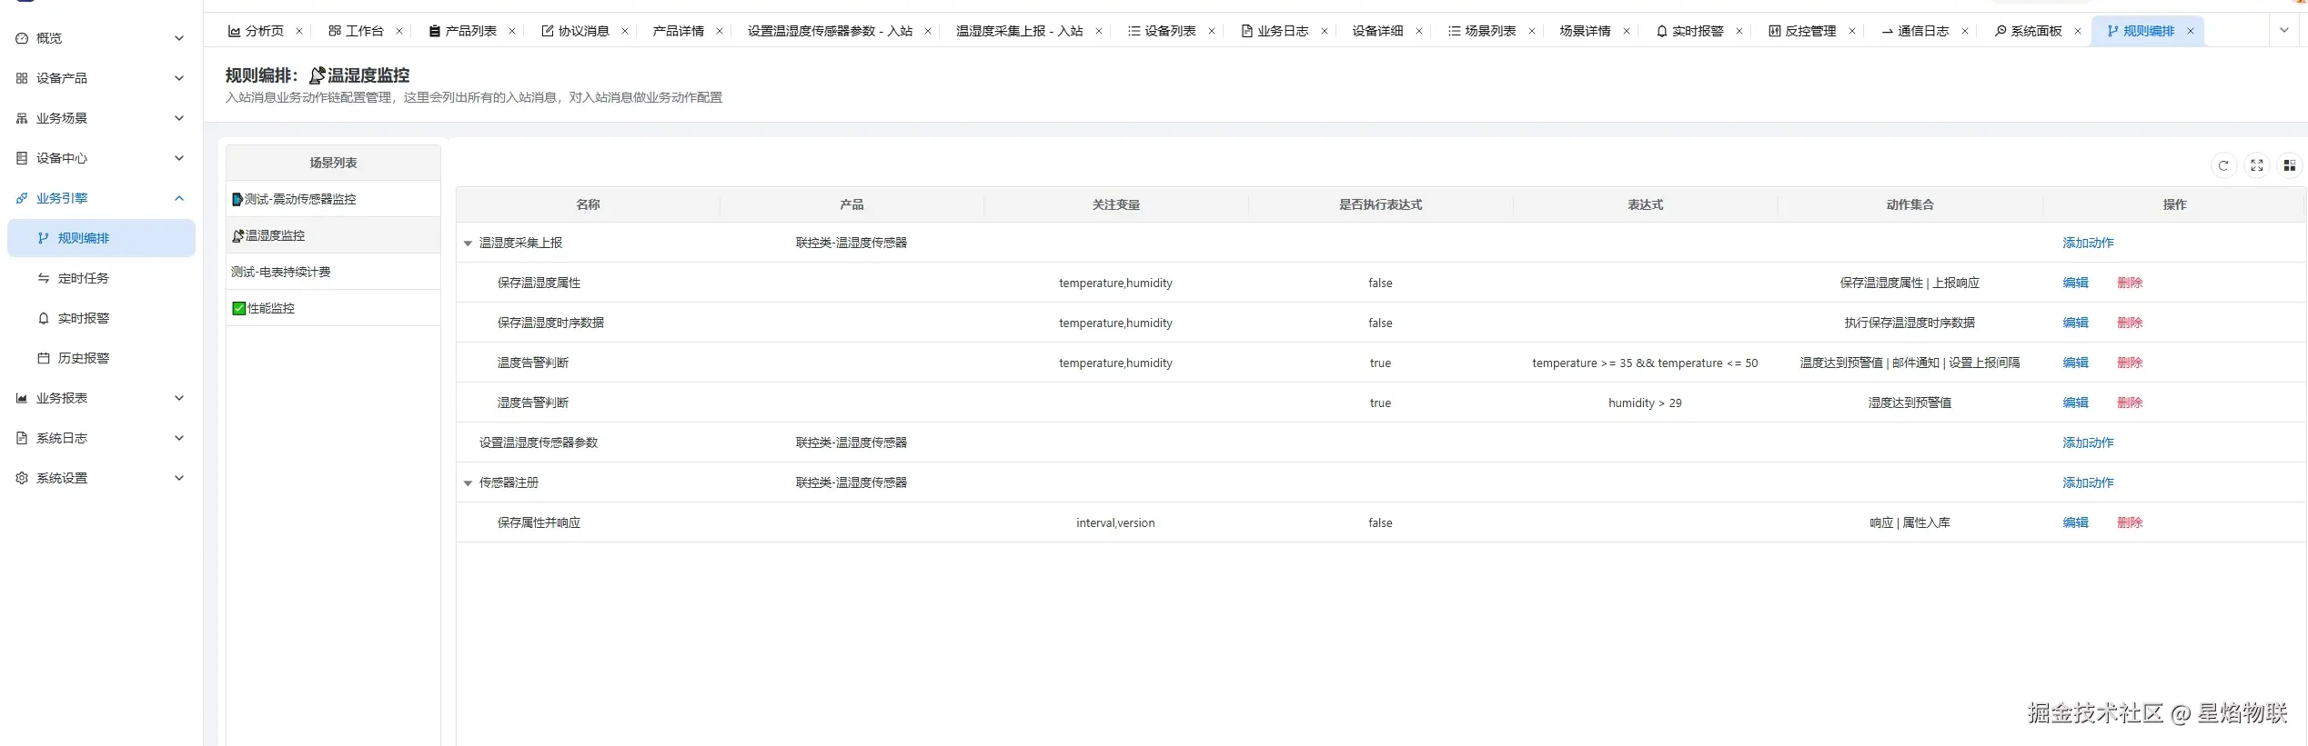This screenshot has height=746, width=2308.
Task: Toggle fullscreen with the expand icon
Action: [x=2256, y=165]
